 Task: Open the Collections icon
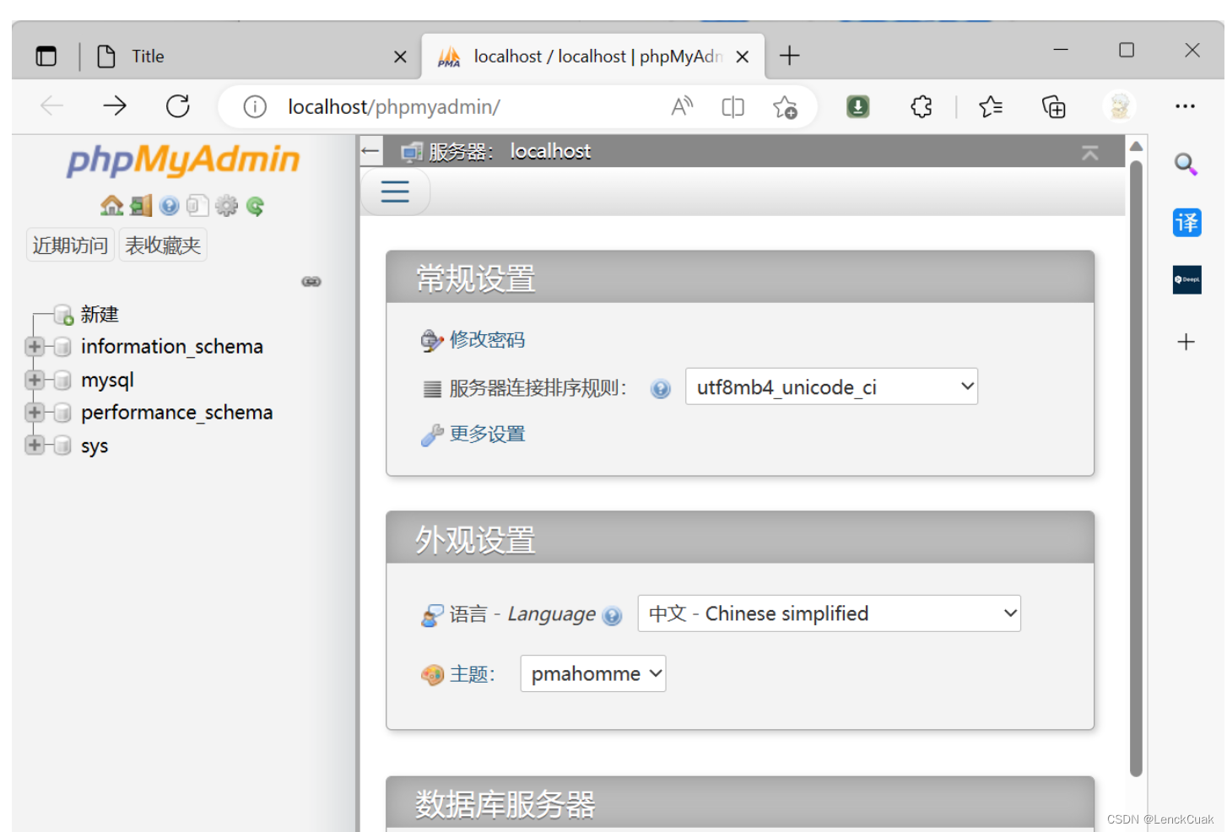coord(1054,107)
